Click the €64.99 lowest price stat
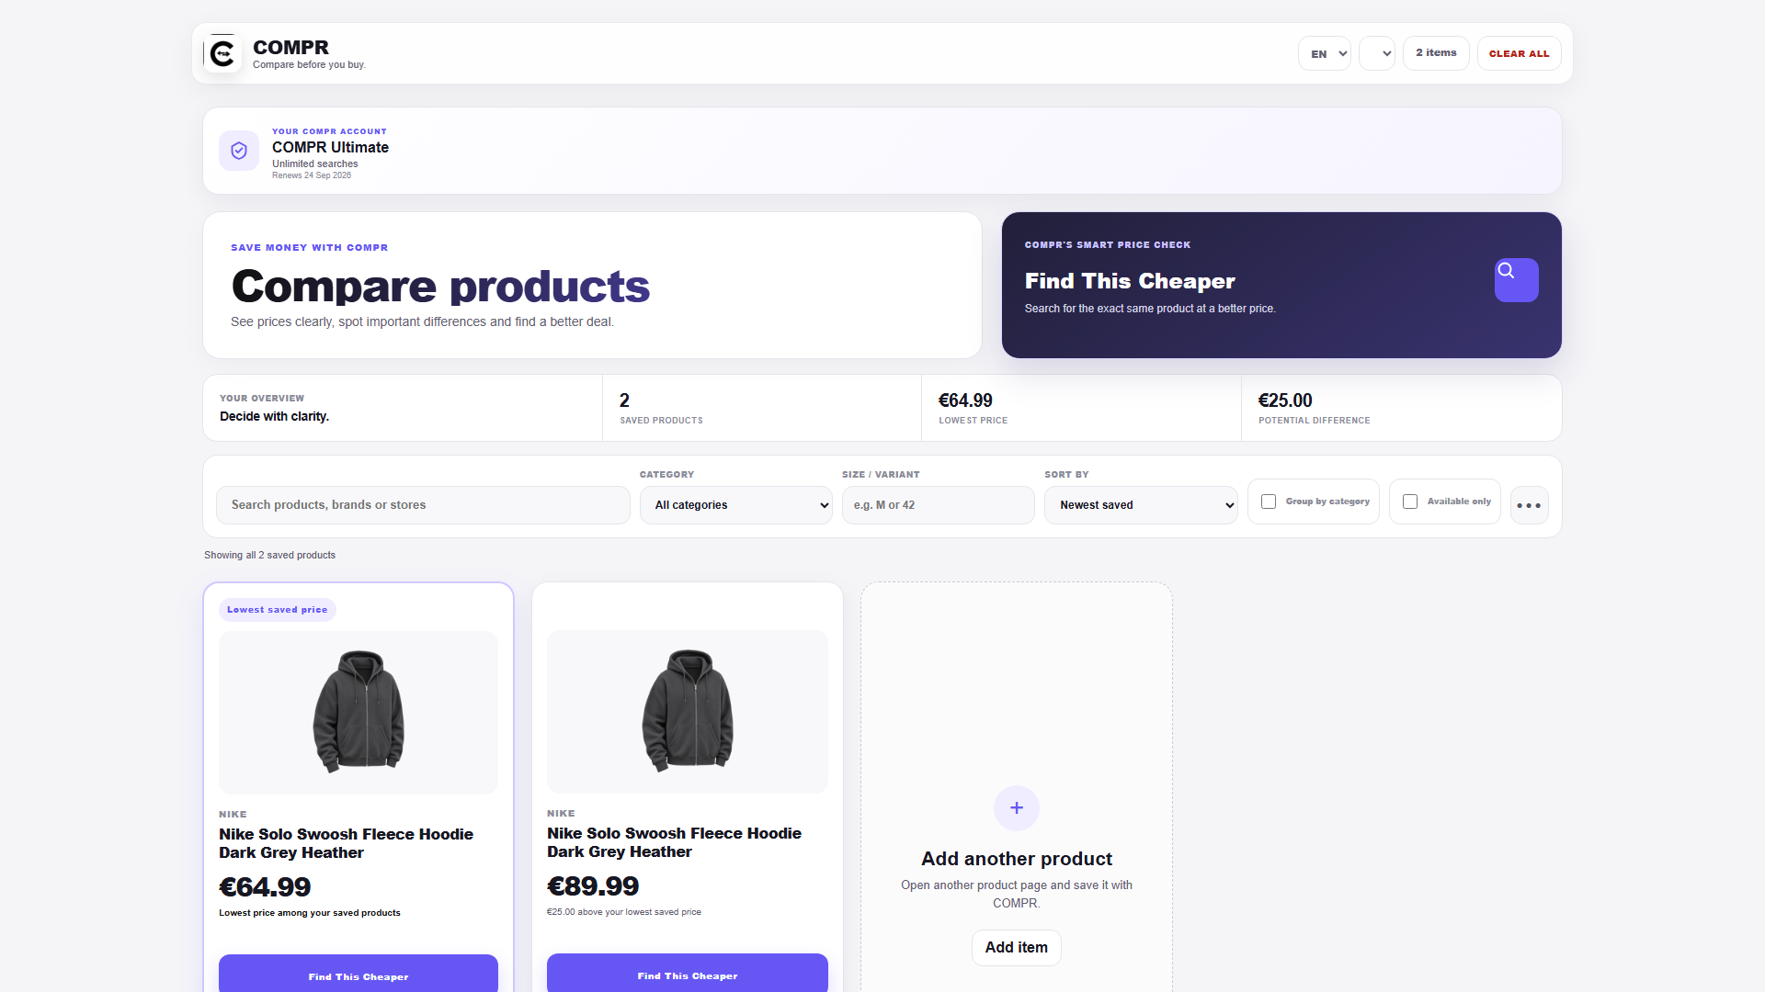 coord(965,400)
